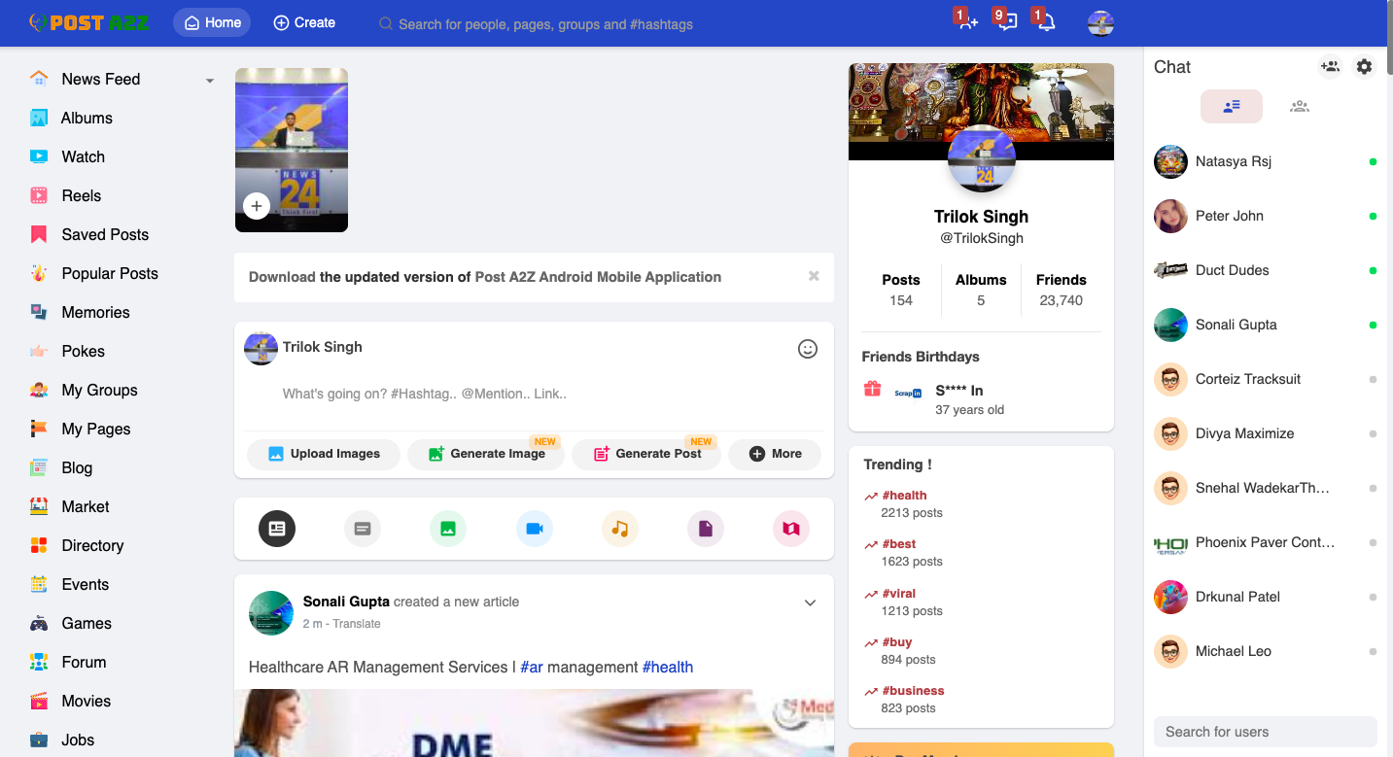Click the Search for users chat field
Viewport: 1393px width, 757px height.
click(x=1265, y=732)
